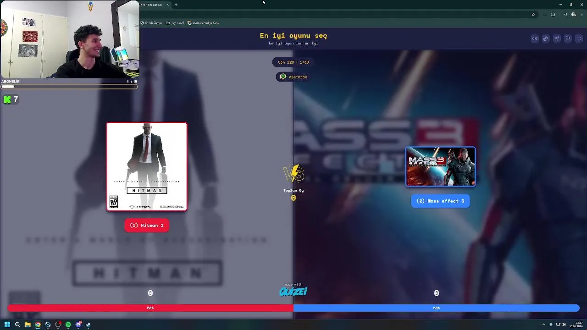Vote for (1) Hitman 1 red button
587x330 pixels.
click(147, 225)
